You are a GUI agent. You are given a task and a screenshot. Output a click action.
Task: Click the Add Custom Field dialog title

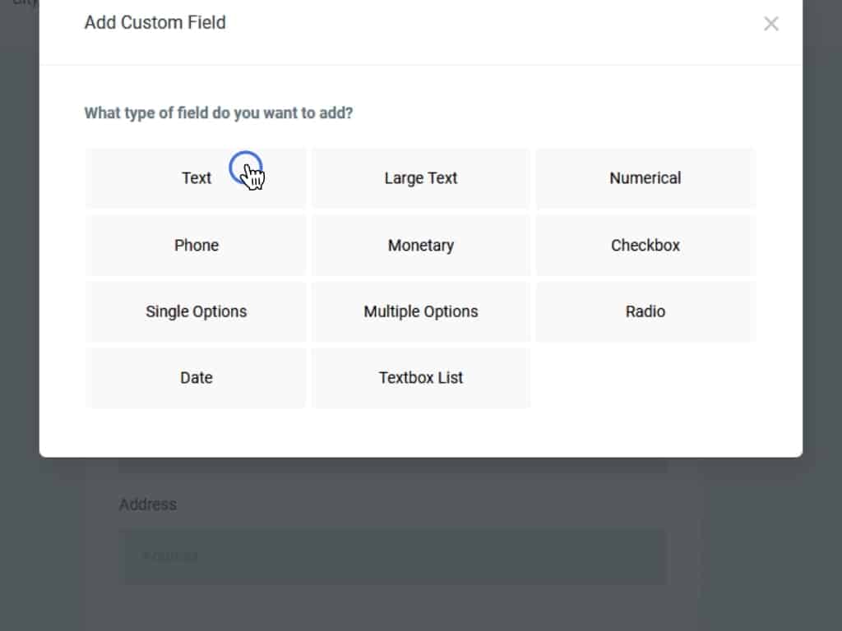point(155,23)
